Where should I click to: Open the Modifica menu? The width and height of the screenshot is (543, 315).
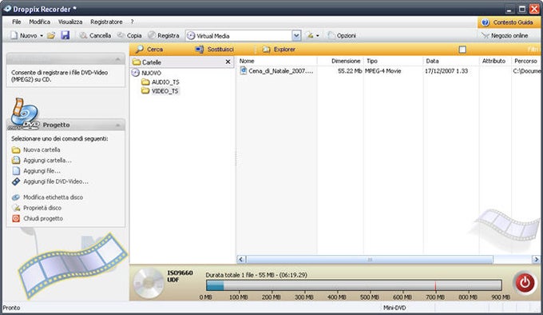(x=39, y=22)
